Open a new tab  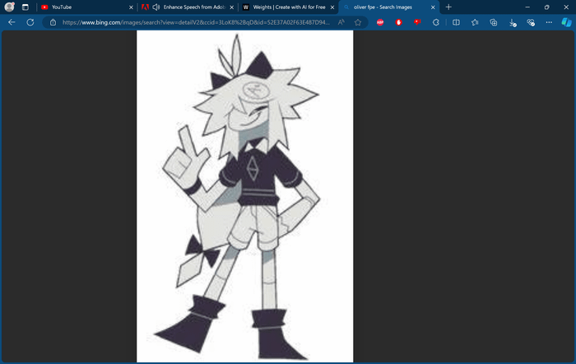448,7
